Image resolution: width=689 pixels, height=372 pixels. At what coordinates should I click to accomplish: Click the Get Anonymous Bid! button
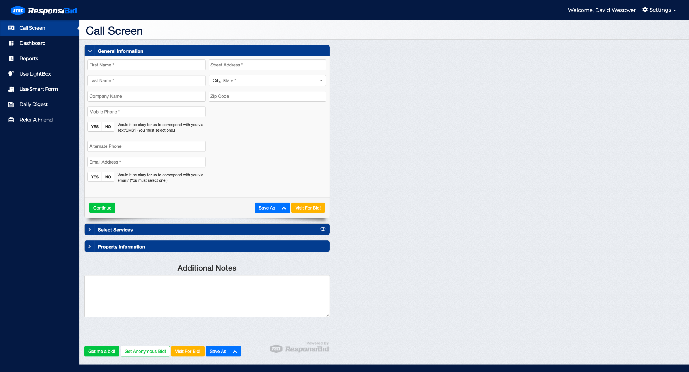pos(145,351)
